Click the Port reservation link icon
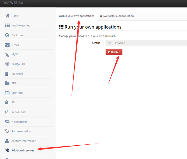The width and height of the screenshot is (187, 159). click(x=7, y=131)
